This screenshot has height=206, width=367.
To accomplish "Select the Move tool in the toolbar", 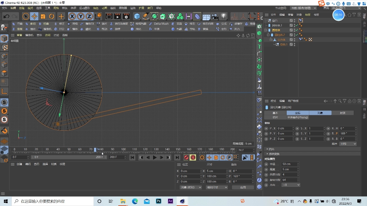I will 34,16.
